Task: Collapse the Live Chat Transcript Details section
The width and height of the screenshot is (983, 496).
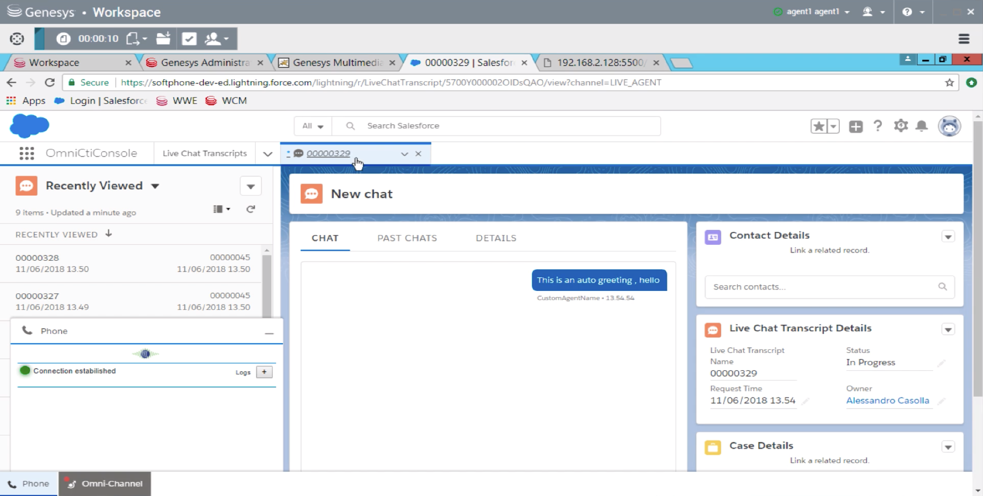Action: pos(948,329)
